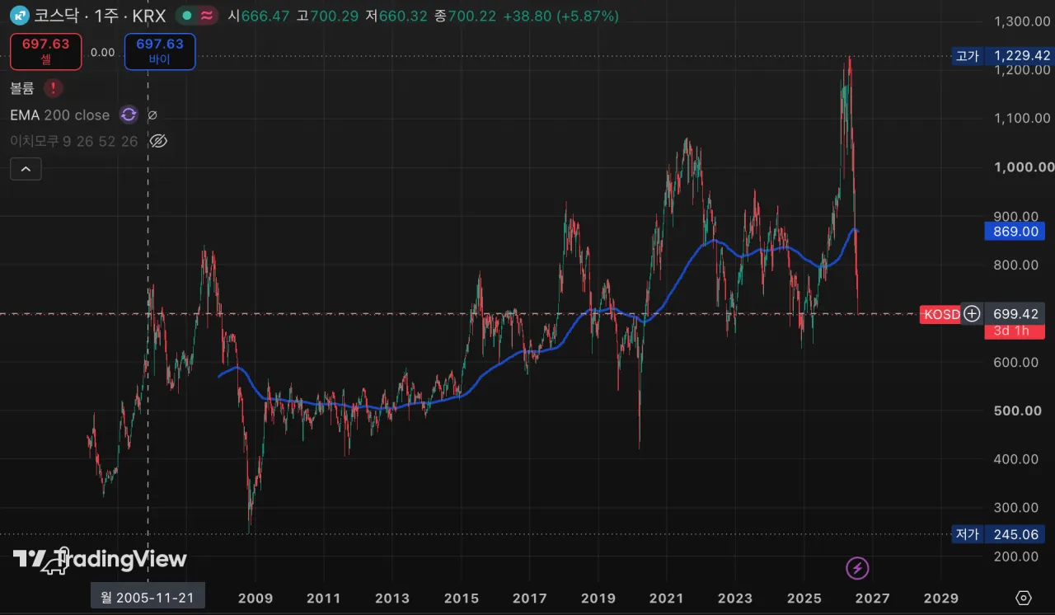Click the plus icon on price axis
Viewport: 1055px width, 615px height.
[x=973, y=313]
